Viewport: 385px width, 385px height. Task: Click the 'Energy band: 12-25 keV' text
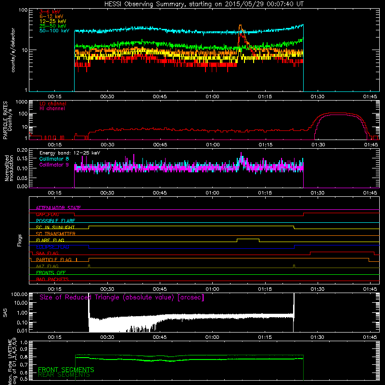(x=70, y=153)
